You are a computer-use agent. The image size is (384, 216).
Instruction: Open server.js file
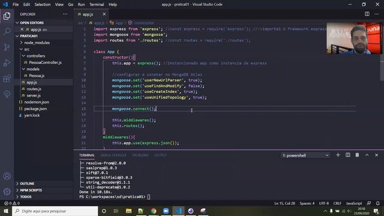click(34, 95)
